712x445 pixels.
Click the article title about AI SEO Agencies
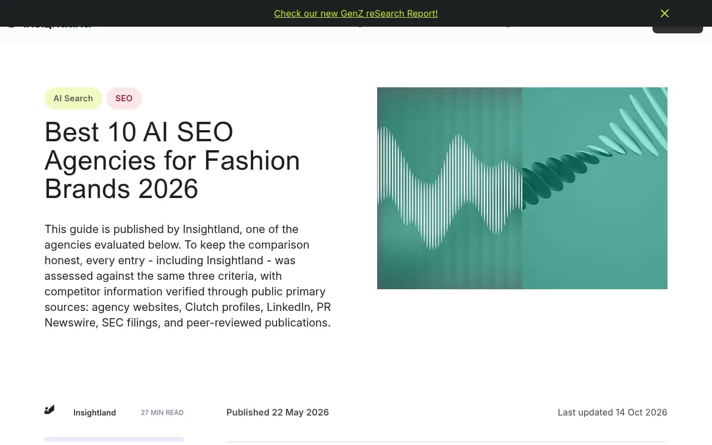pyautogui.click(x=172, y=160)
